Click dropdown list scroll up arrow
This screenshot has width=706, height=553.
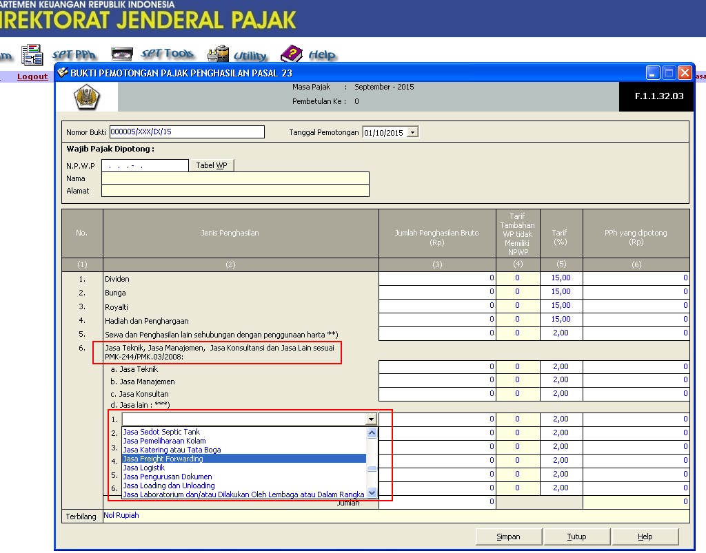point(372,433)
